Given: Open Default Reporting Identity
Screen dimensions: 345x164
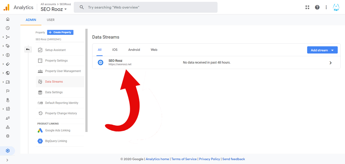Looking at the screenshot, I should (x=60, y=103).
